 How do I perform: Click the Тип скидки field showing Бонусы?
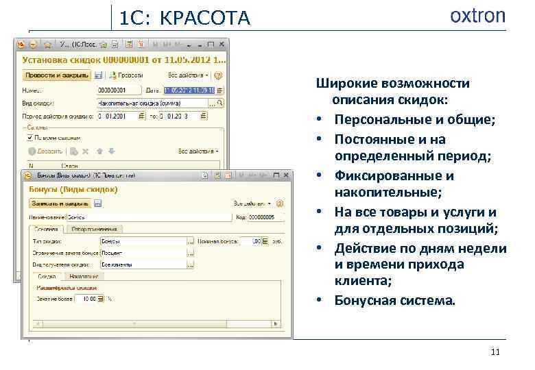143,241
